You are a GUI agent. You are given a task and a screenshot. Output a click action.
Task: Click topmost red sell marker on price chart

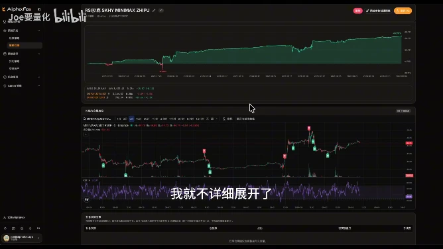pyautogui.click(x=309, y=128)
